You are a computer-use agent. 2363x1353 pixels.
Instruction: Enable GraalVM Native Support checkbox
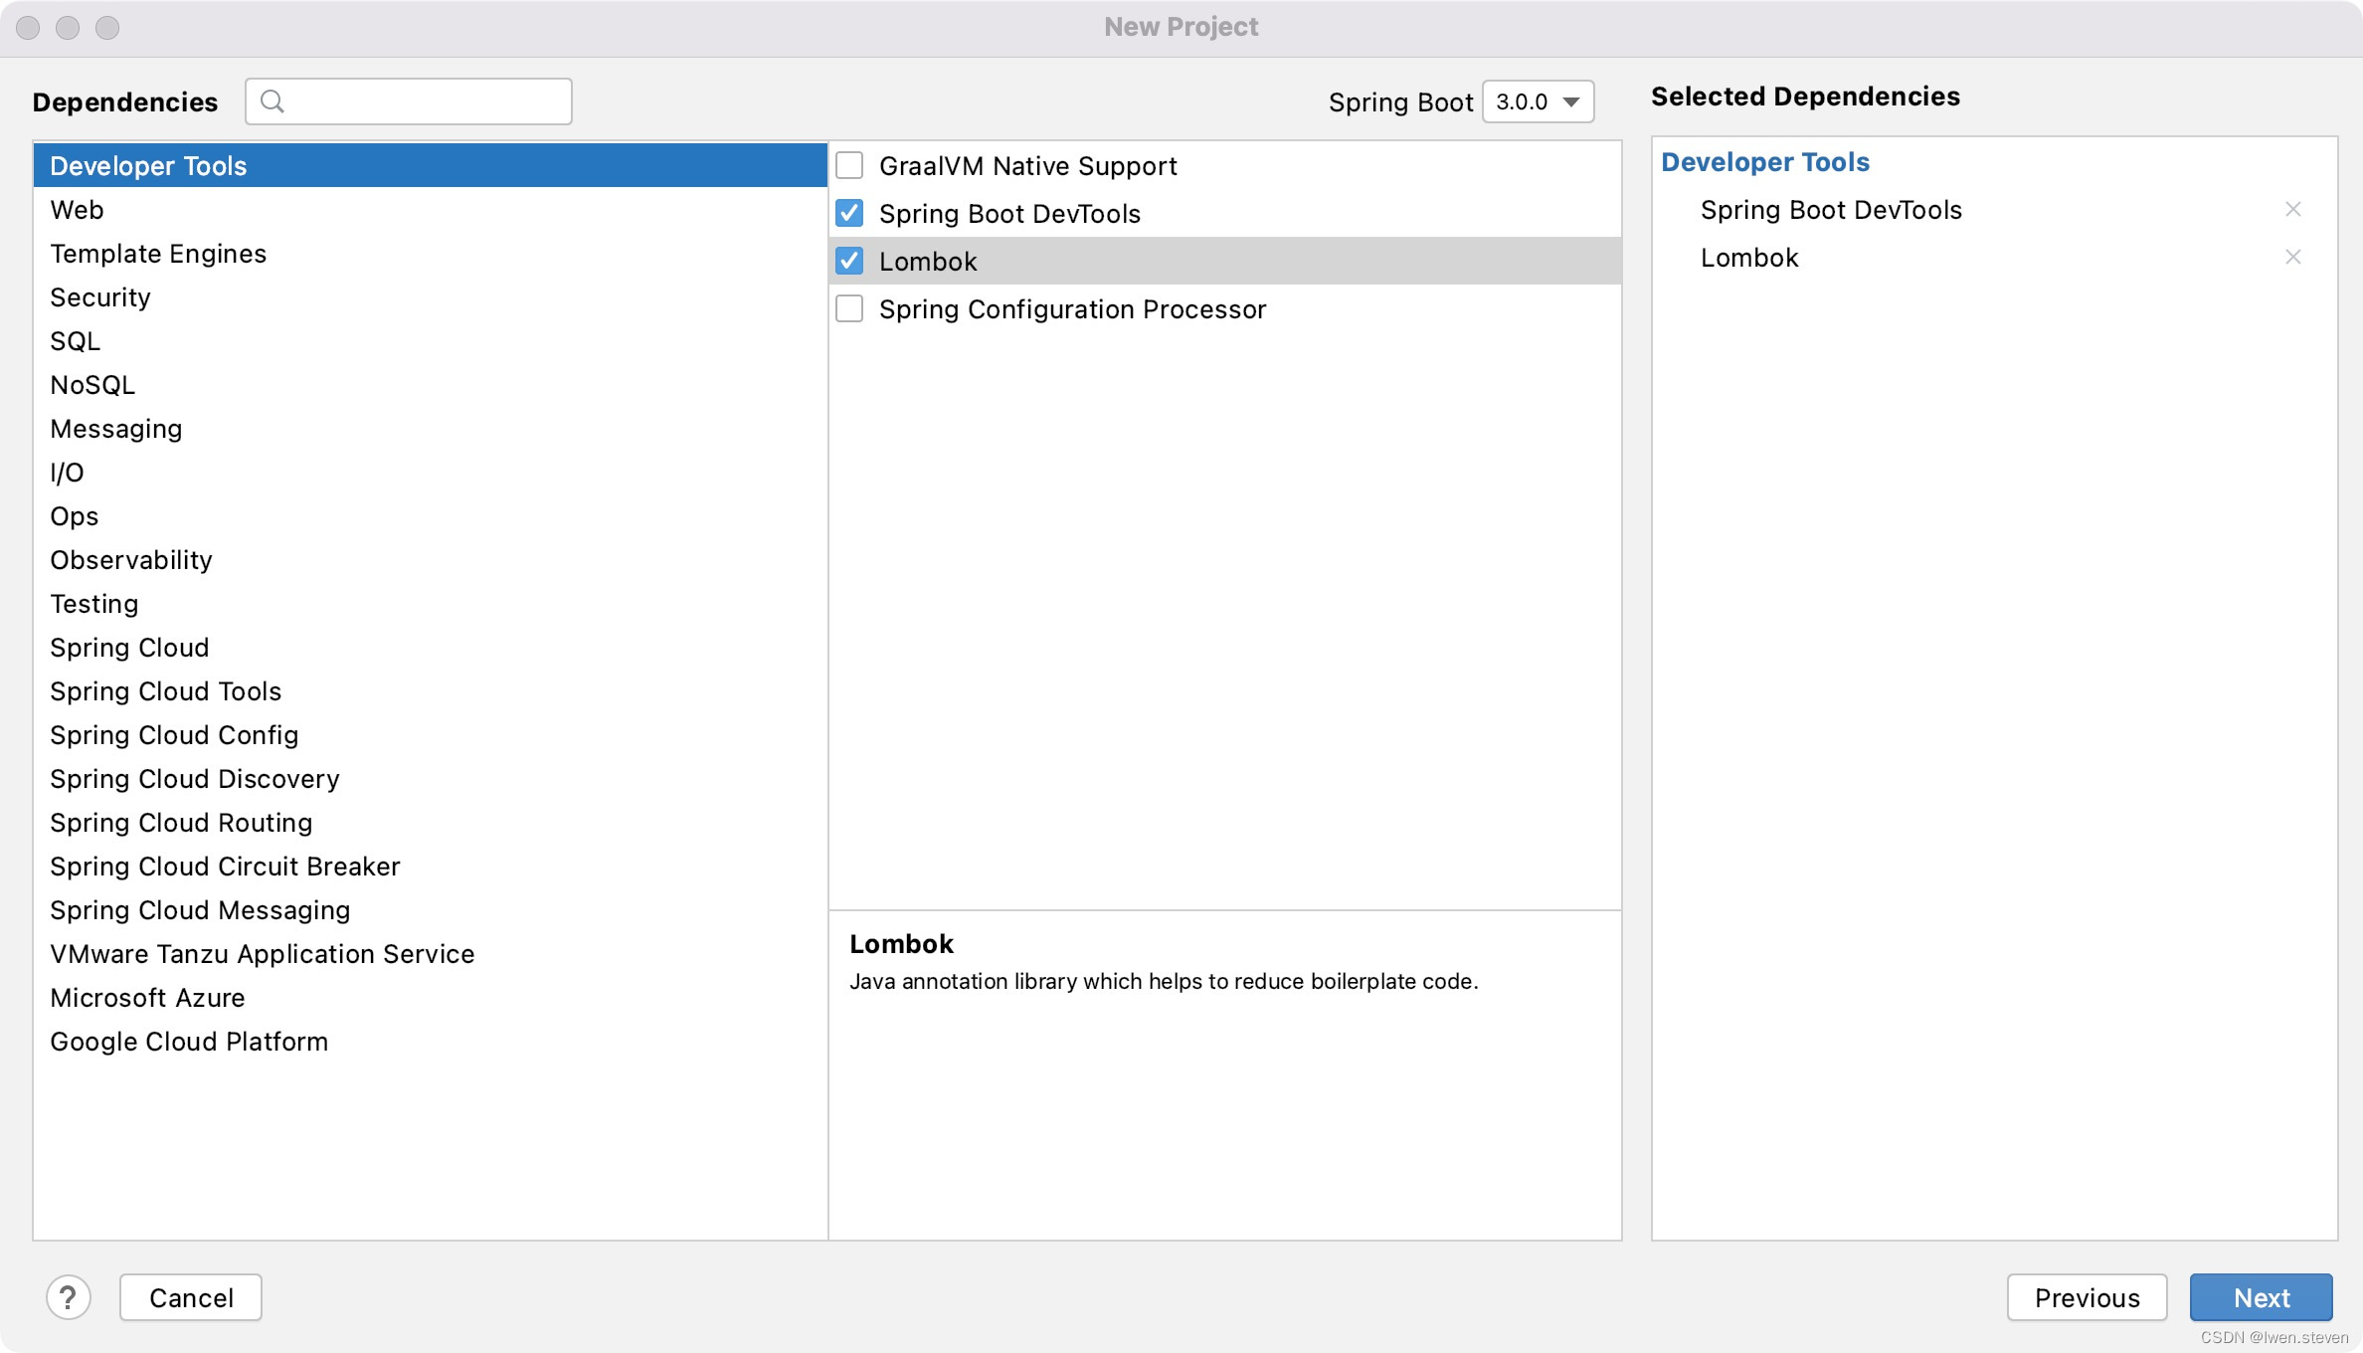[x=849, y=165]
